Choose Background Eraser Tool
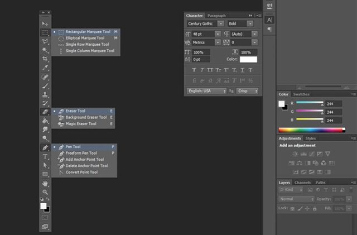357x235 pixels. 83,117
